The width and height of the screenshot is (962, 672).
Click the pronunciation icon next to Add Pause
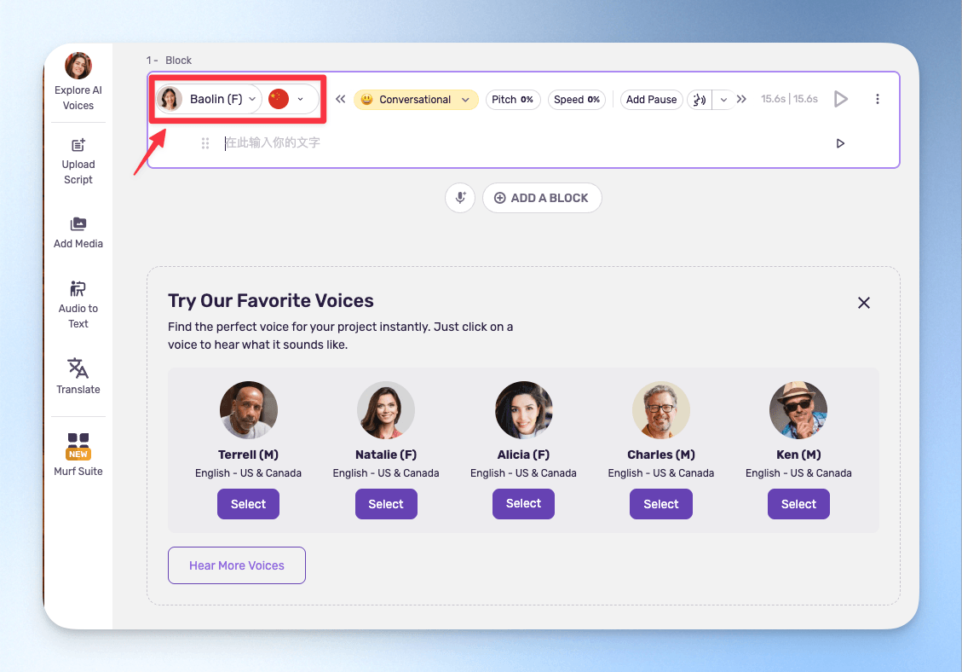click(x=700, y=100)
